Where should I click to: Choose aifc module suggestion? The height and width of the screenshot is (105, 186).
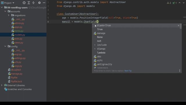point(136,60)
